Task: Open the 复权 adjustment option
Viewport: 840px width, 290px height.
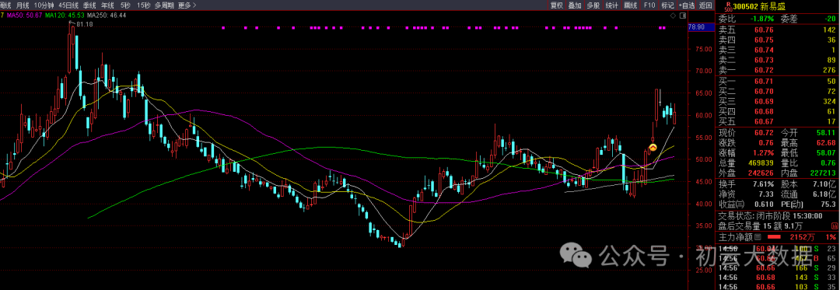Action: 557,5
